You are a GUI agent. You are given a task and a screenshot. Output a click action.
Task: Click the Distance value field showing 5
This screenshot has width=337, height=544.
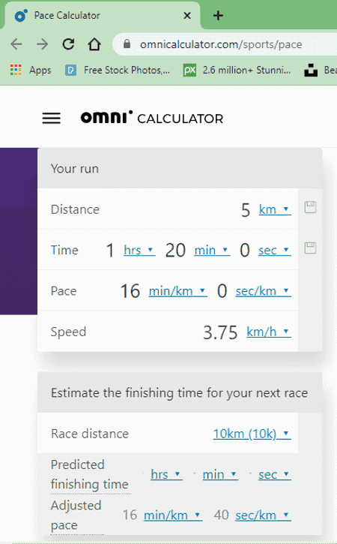click(x=246, y=210)
